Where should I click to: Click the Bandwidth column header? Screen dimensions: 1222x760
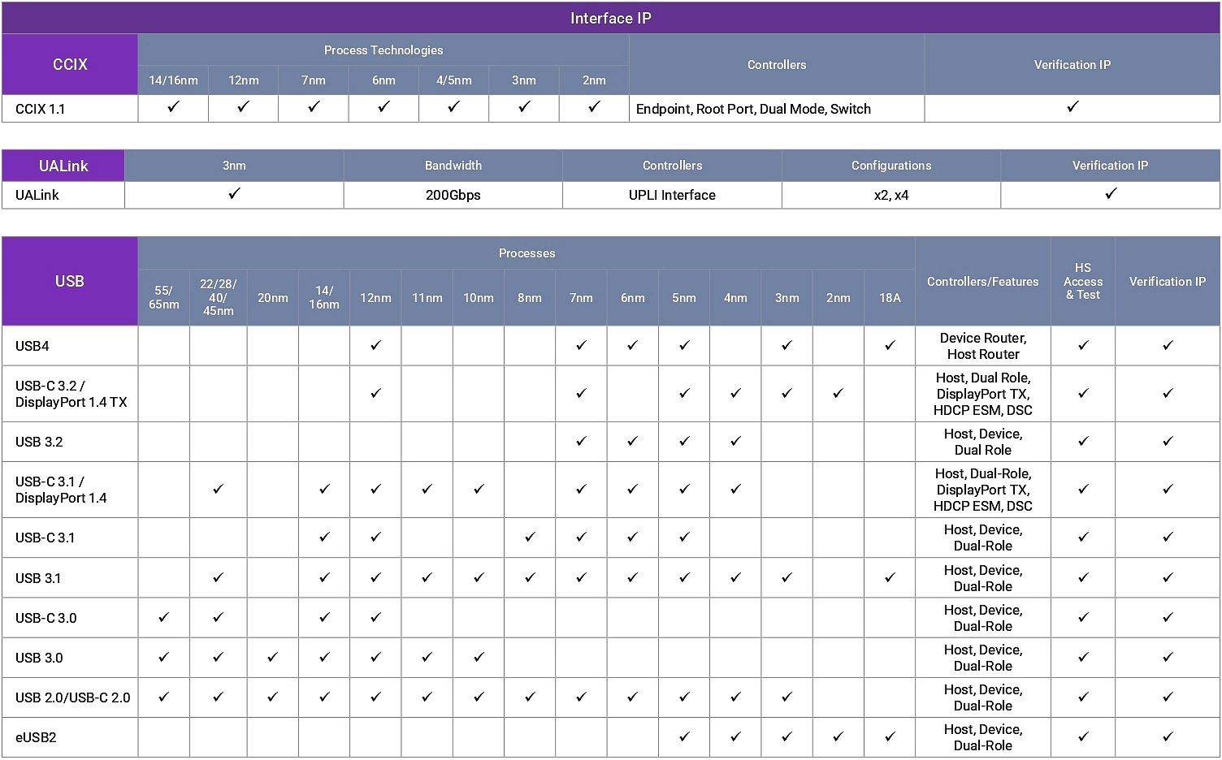(453, 166)
